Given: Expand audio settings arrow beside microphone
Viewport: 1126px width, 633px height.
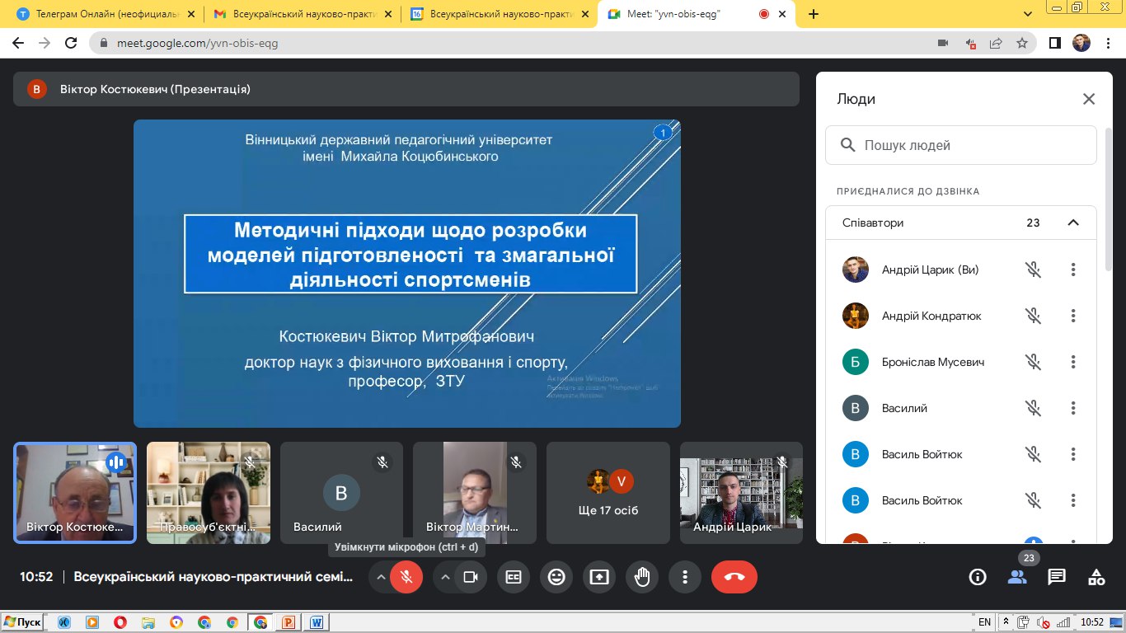Looking at the screenshot, I should (381, 577).
